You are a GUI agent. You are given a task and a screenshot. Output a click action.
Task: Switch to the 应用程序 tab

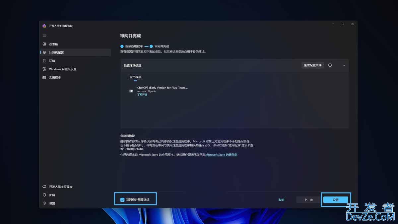click(x=135, y=77)
